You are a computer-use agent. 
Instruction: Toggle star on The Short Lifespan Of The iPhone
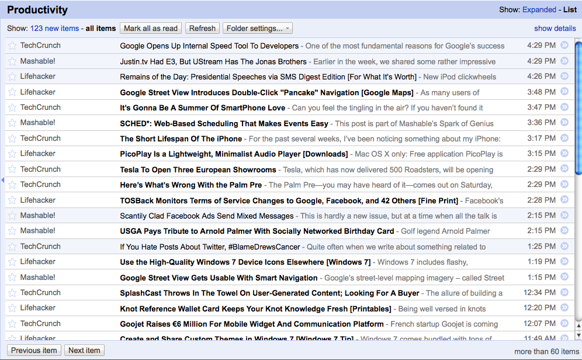12,139
